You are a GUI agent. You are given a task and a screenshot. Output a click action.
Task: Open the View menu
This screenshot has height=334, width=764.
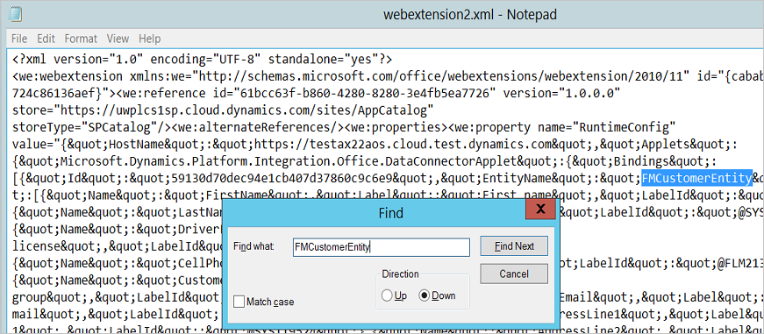coord(118,39)
